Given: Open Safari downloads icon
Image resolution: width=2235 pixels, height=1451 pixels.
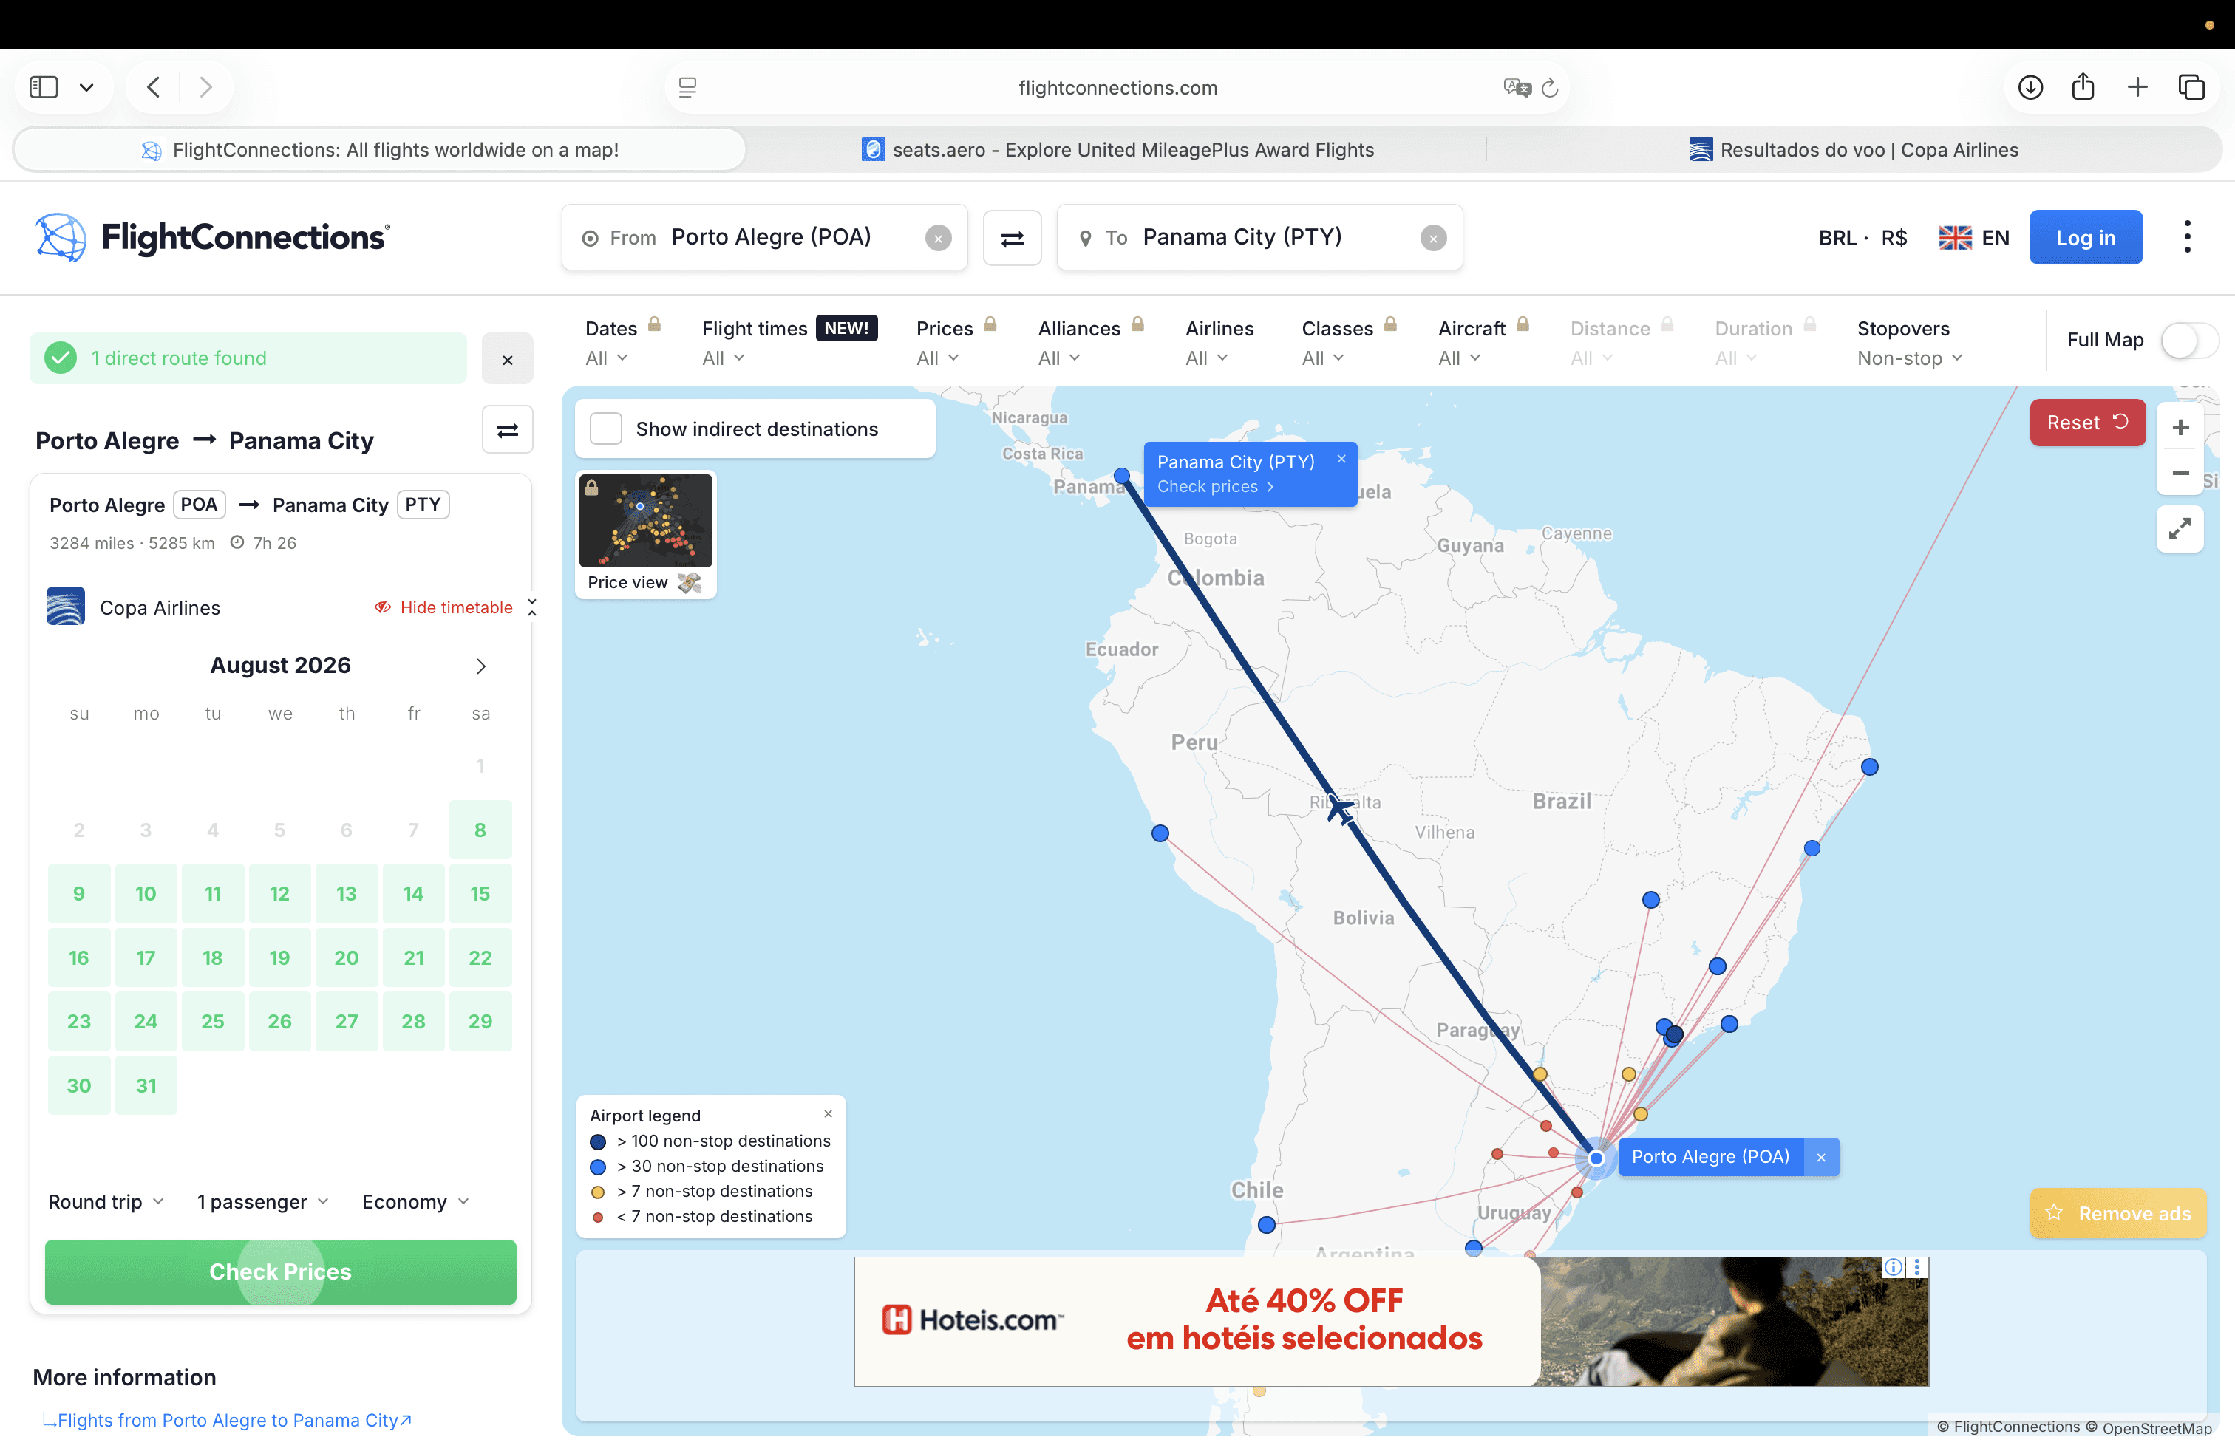Looking at the screenshot, I should [x=2030, y=87].
